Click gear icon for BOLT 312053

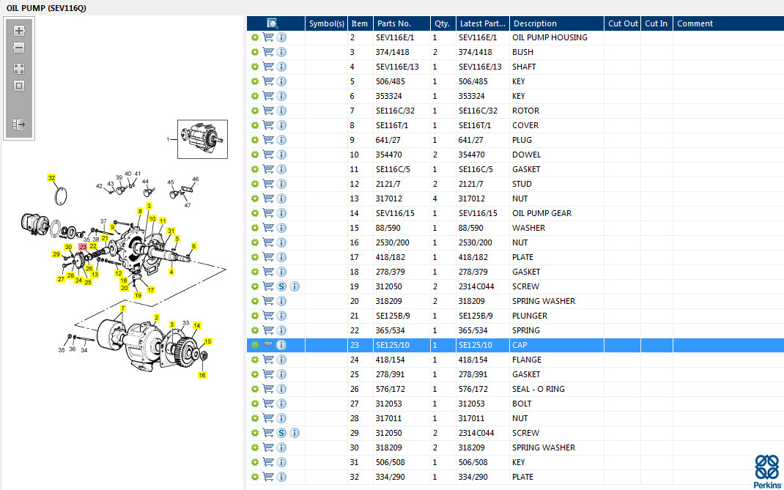point(255,404)
